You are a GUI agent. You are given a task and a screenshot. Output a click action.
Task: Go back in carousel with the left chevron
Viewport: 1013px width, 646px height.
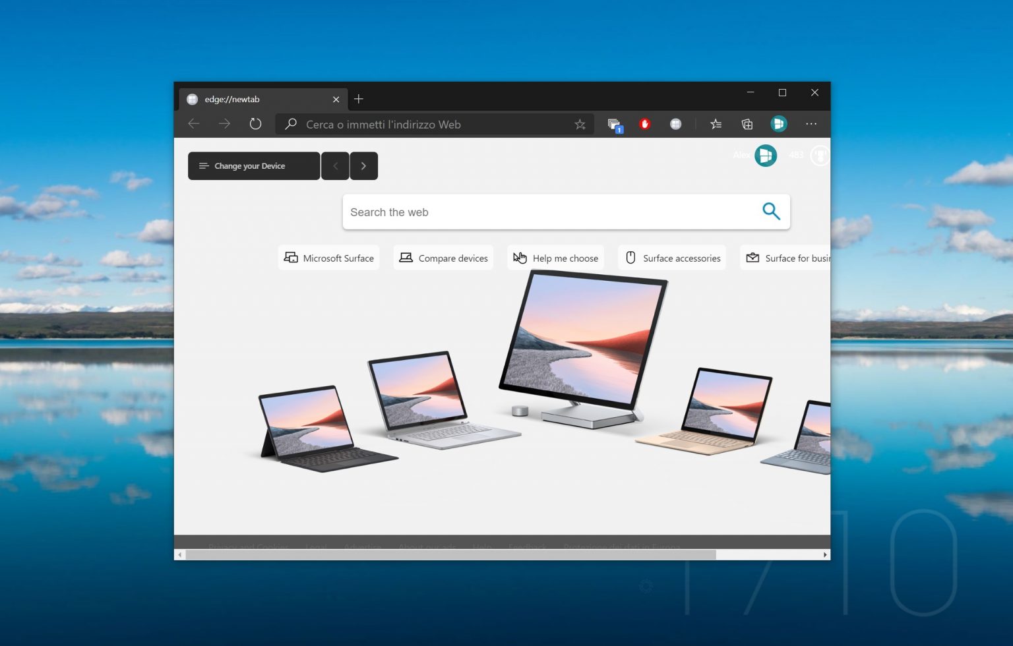[x=335, y=165]
